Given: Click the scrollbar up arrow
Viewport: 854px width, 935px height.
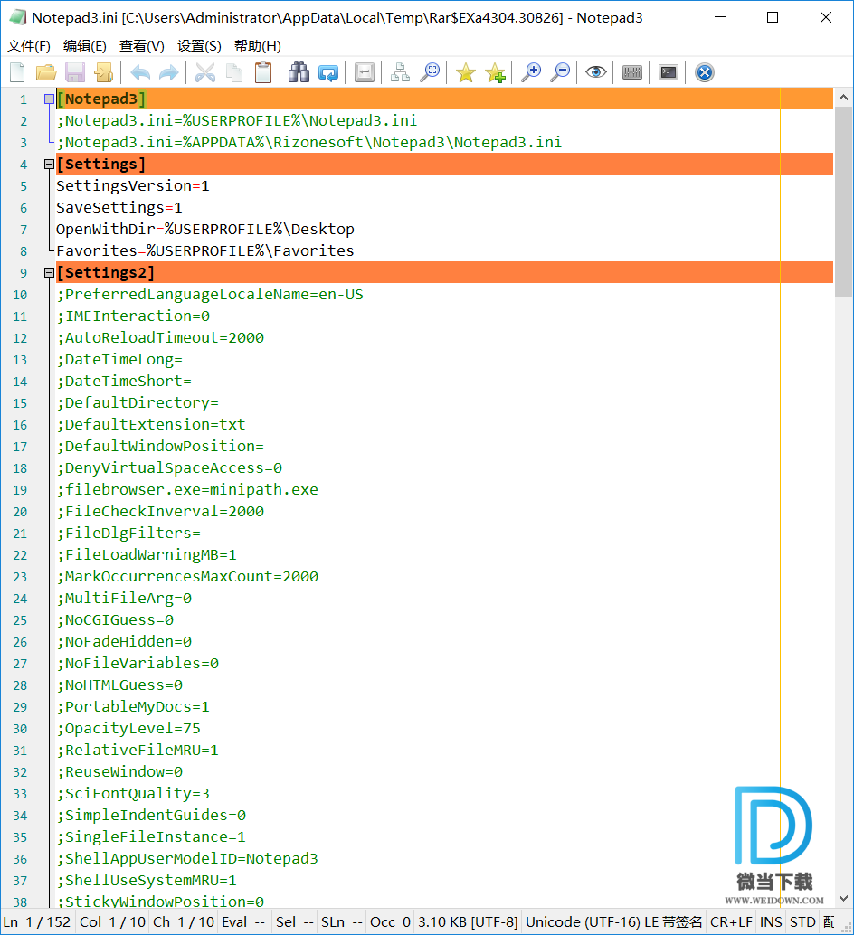Looking at the screenshot, I should pyautogui.click(x=843, y=97).
